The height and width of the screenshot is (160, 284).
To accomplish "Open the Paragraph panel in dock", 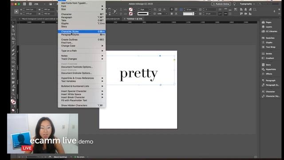I will click(x=268, y=80).
